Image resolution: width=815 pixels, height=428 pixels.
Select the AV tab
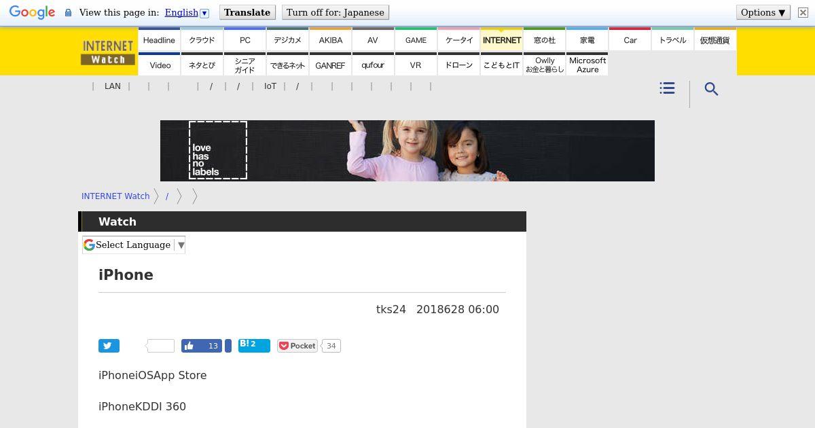373,39
